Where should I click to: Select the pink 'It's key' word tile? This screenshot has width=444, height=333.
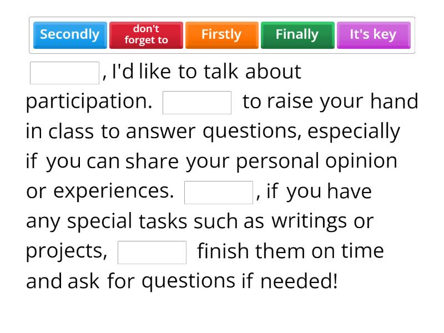(374, 34)
